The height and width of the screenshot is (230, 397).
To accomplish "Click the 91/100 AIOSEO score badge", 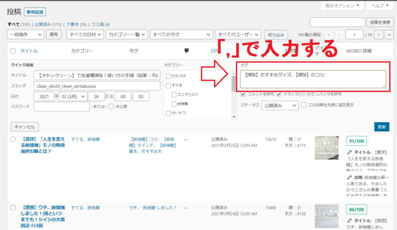I will (356, 141).
